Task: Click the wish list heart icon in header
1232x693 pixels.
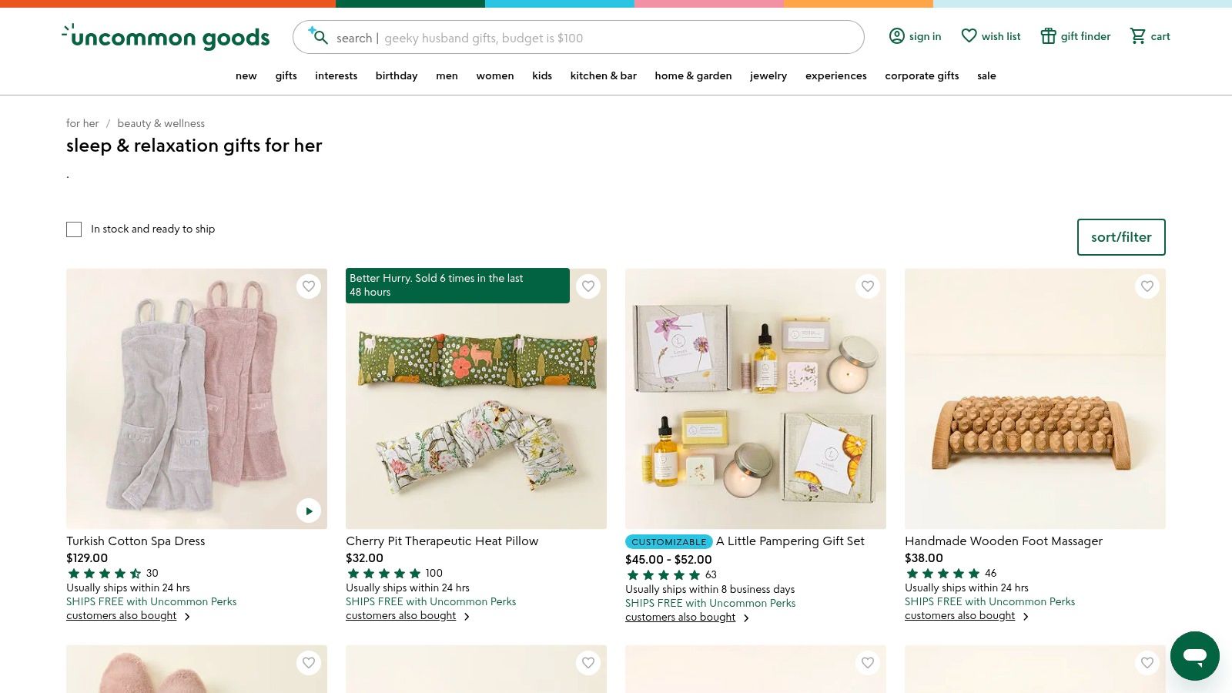Action: 969,36
